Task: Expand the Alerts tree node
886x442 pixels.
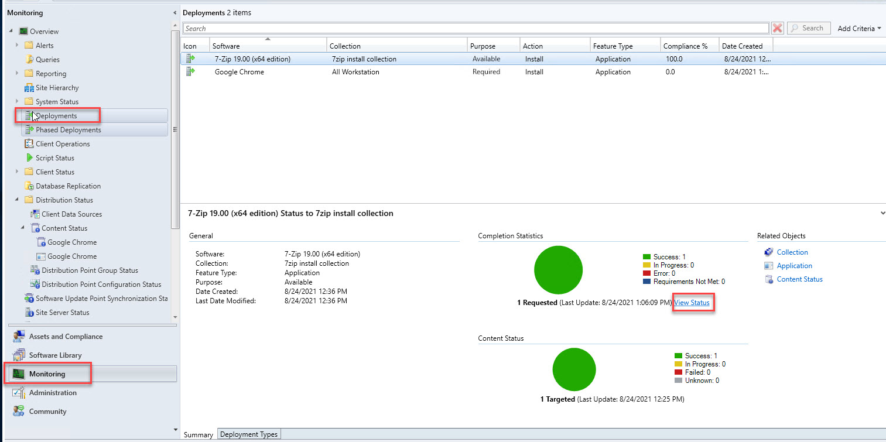Action: tap(17, 46)
